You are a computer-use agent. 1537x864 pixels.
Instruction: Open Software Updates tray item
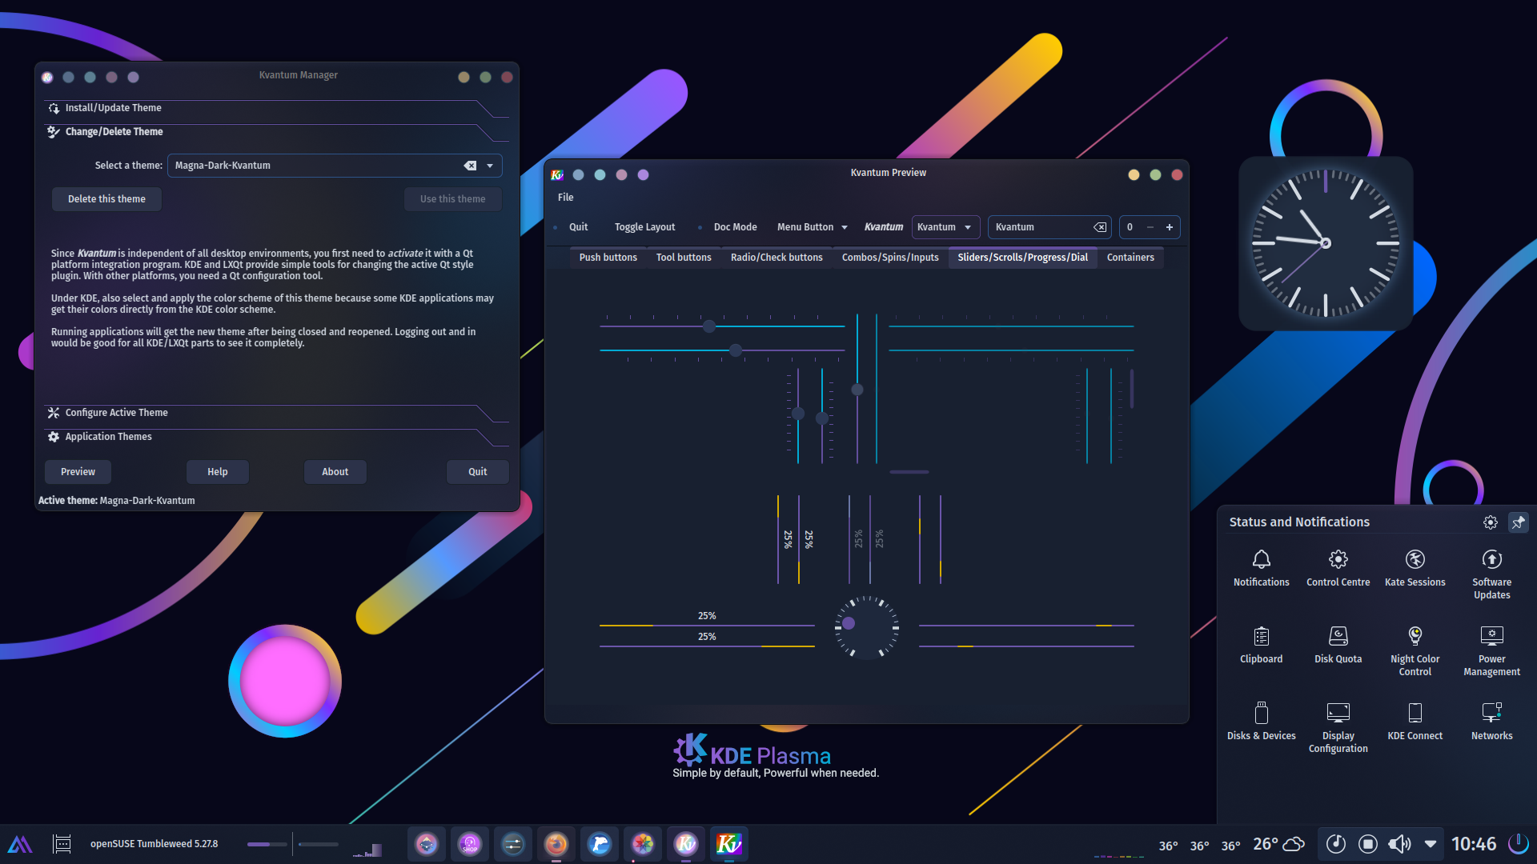click(x=1491, y=574)
